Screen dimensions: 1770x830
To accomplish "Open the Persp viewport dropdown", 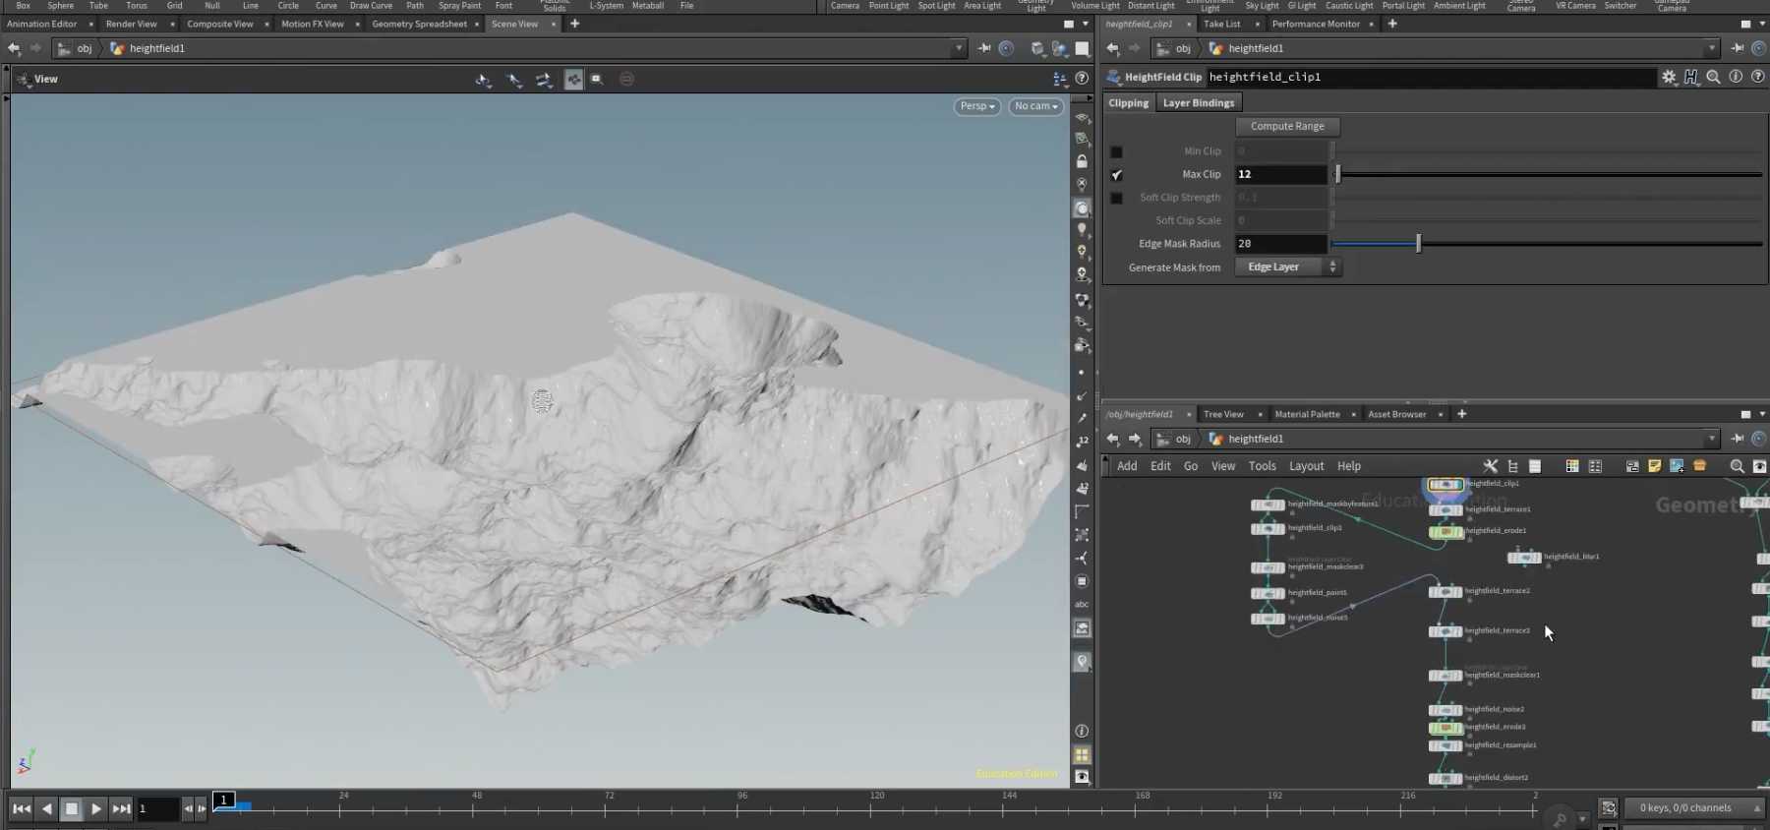I will [x=976, y=106].
